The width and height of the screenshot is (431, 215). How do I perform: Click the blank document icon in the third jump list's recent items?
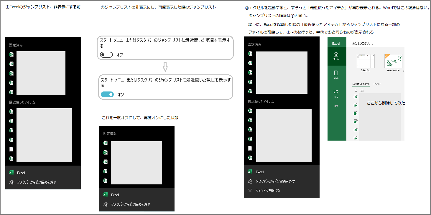[x=250, y=148]
